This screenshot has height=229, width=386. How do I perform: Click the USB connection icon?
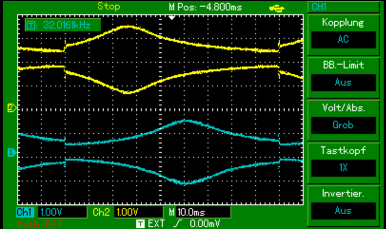[x=275, y=7]
